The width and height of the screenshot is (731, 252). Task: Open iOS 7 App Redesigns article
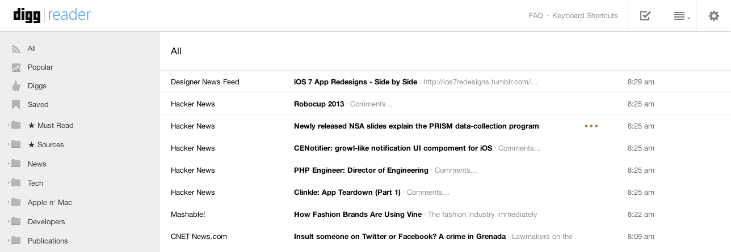click(x=355, y=82)
